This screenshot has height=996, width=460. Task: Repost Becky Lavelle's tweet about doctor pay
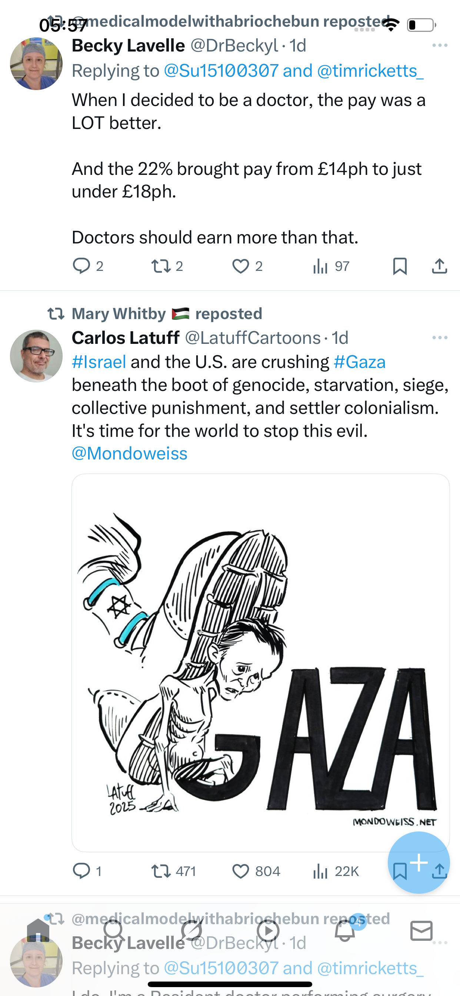pos(167,266)
